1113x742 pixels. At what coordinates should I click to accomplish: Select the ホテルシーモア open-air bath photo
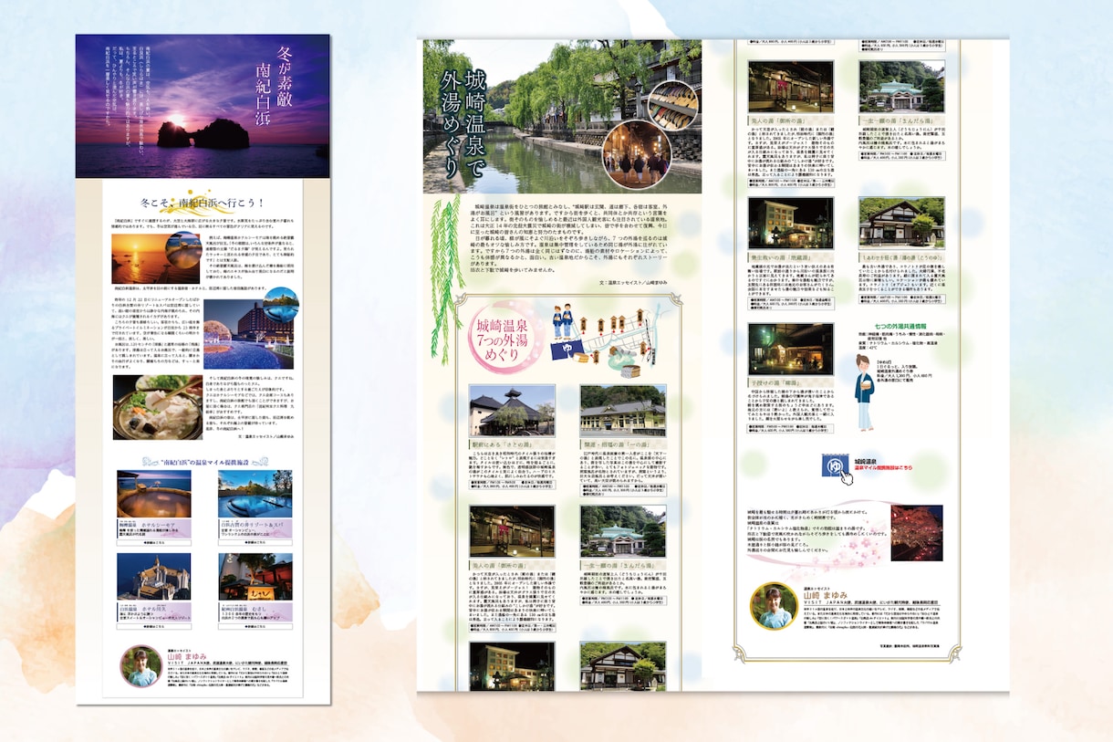click(x=153, y=494)
